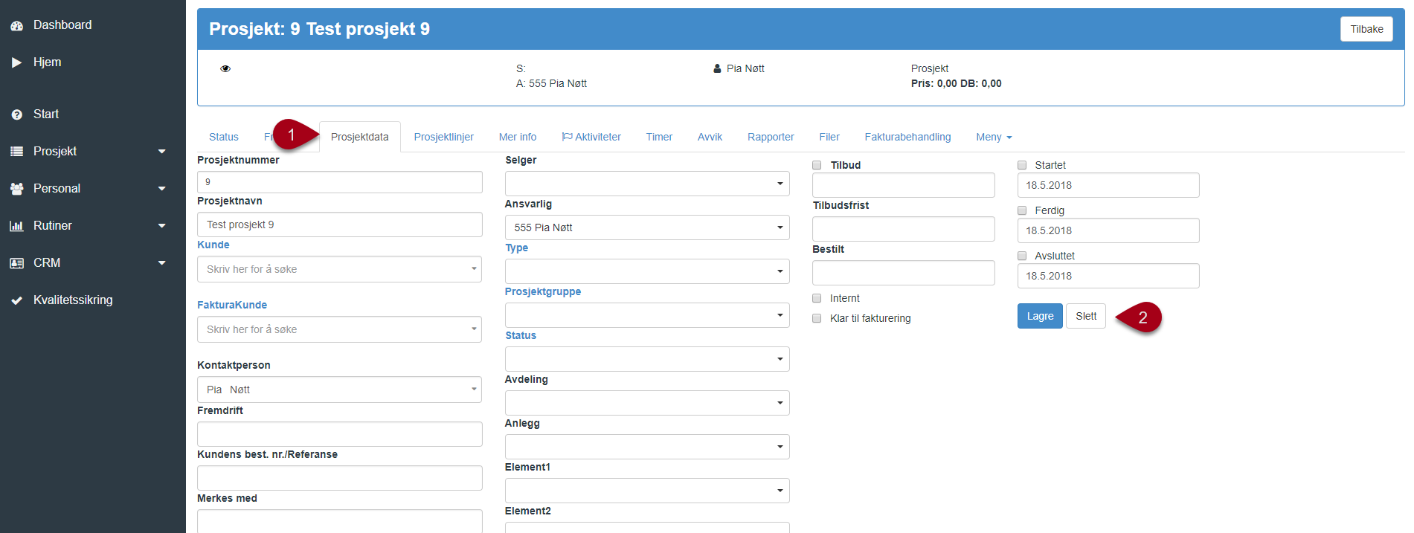1414x533 pixels.
Task: Click the Kunde label link
Action: 213,245
